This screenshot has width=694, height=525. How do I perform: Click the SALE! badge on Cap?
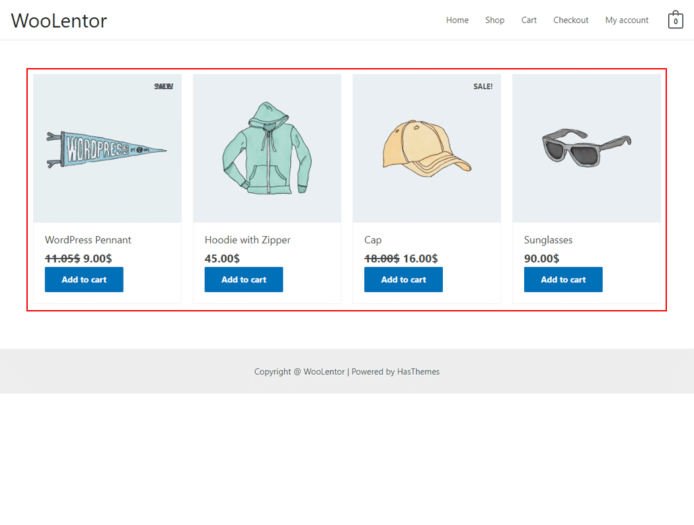coord(482,87)
